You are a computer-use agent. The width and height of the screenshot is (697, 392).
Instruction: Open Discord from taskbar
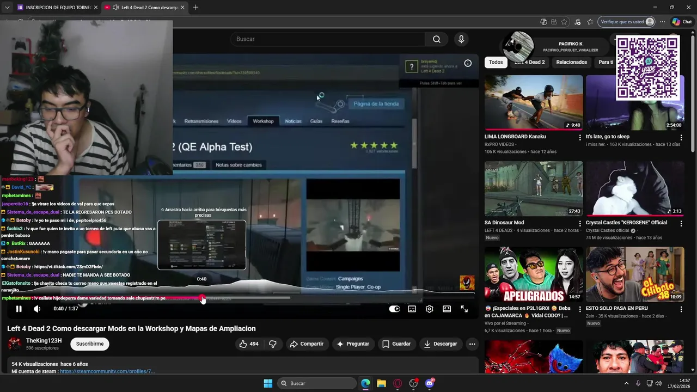coord(430,383)
